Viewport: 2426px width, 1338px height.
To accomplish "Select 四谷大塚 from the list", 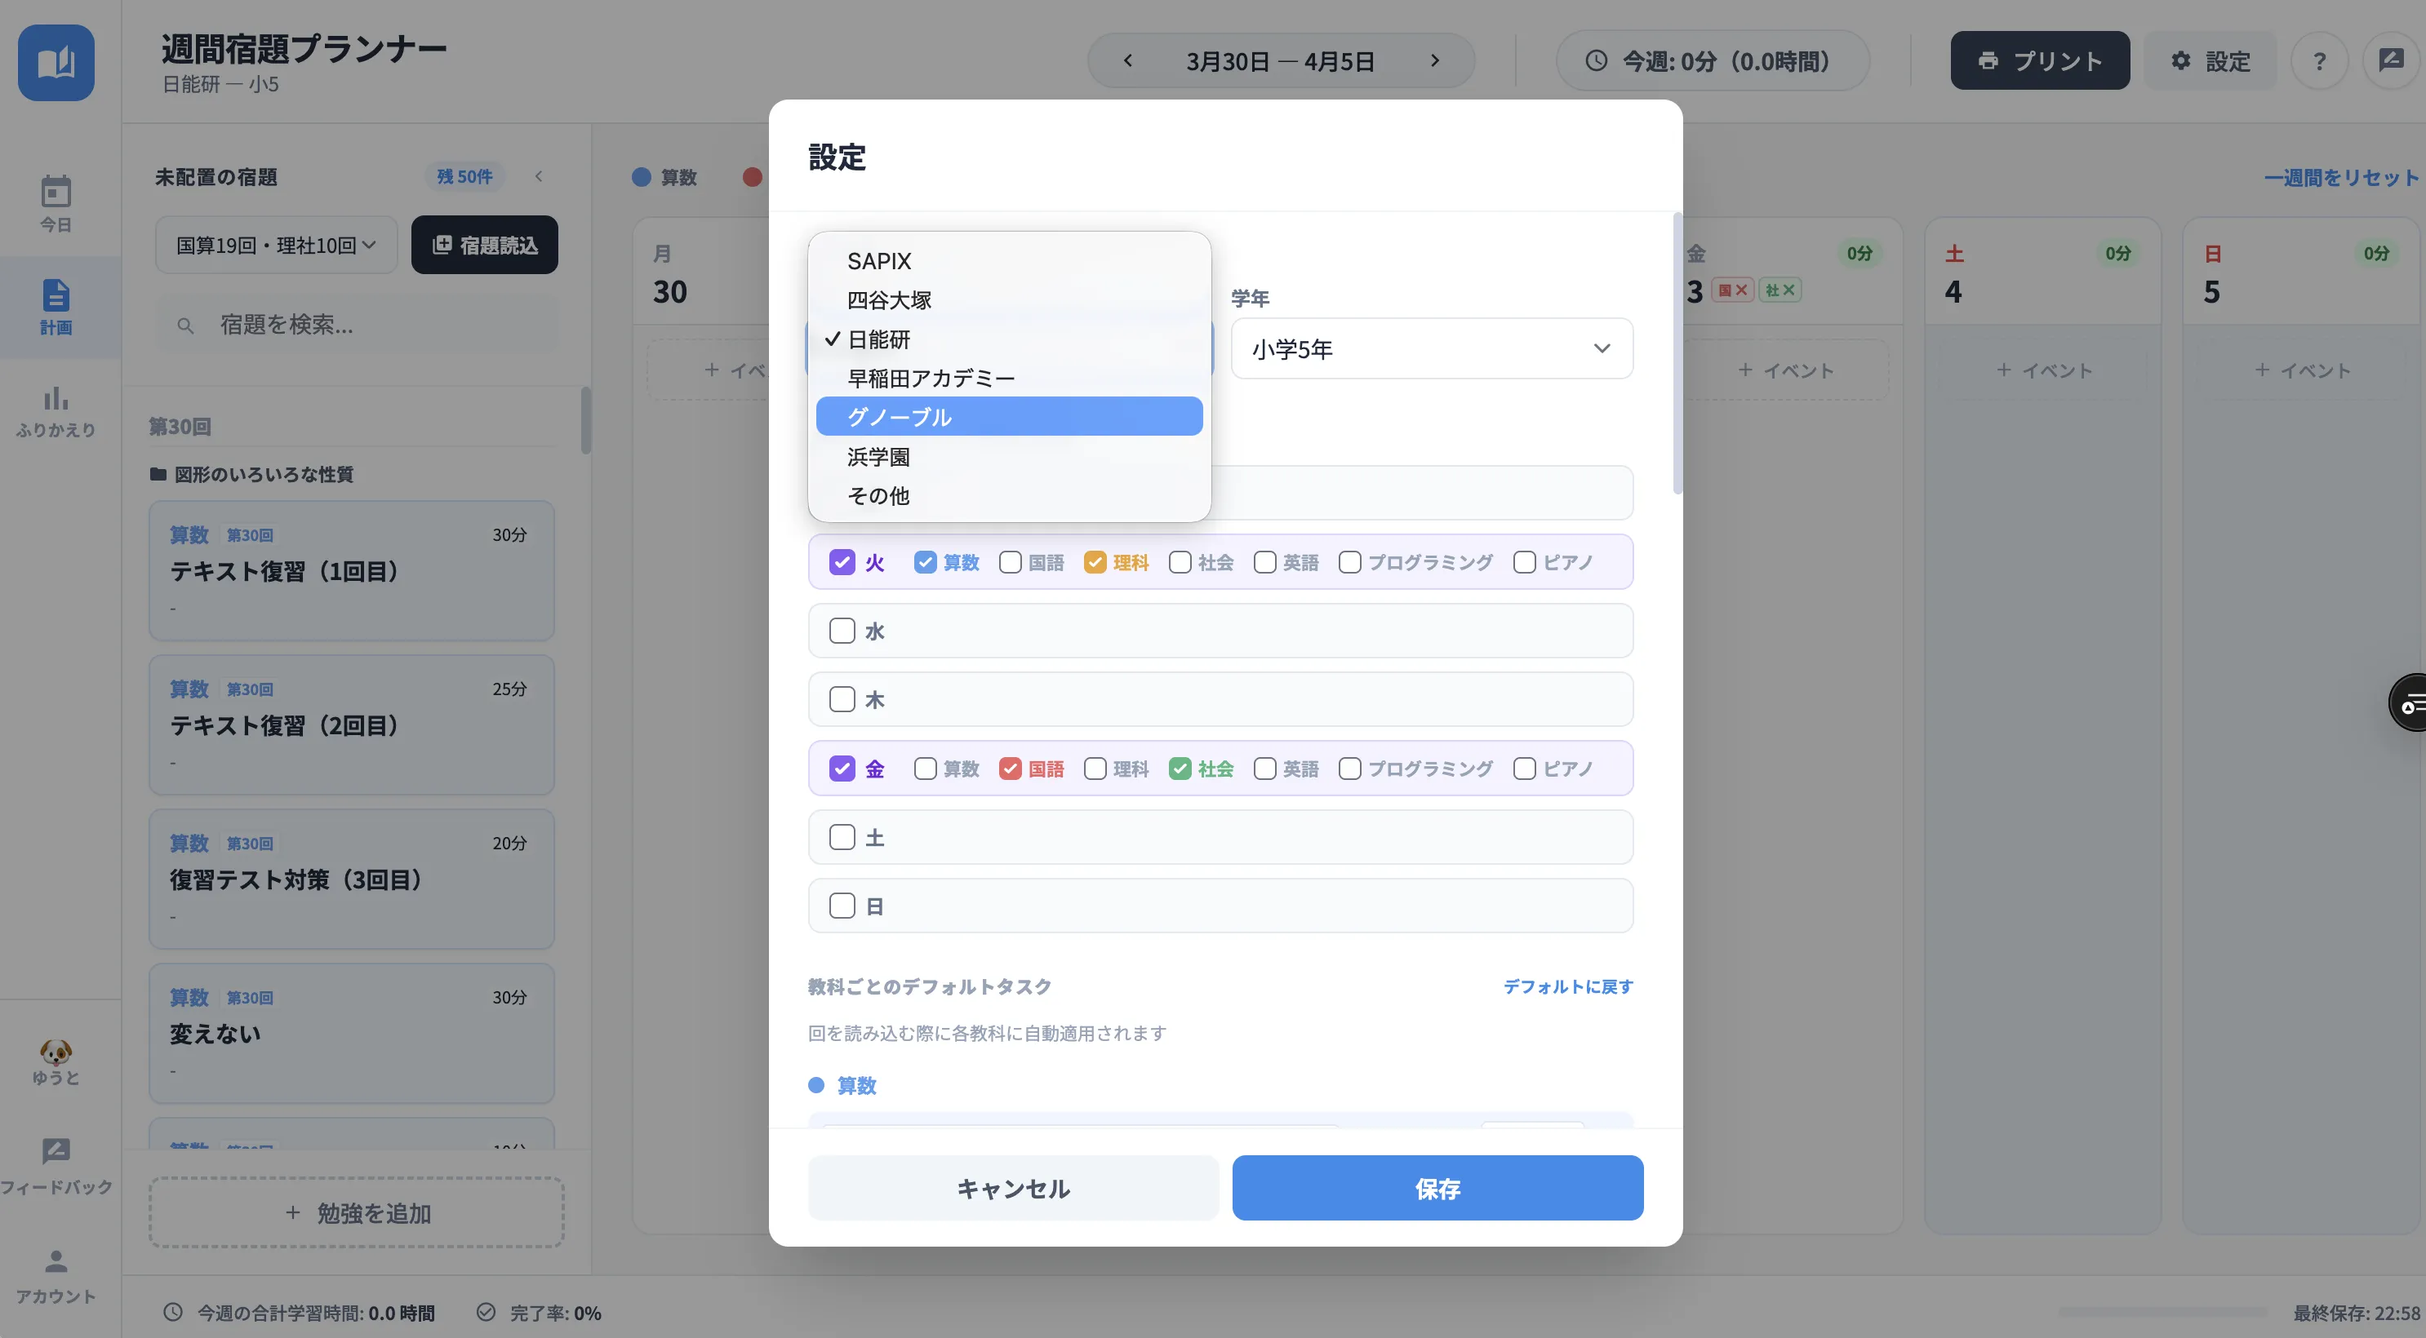I will (1009, 299).
